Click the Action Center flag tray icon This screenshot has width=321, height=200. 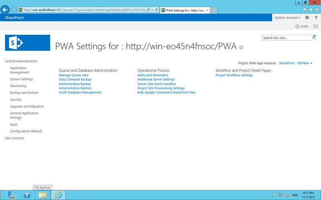click(274, 195)
